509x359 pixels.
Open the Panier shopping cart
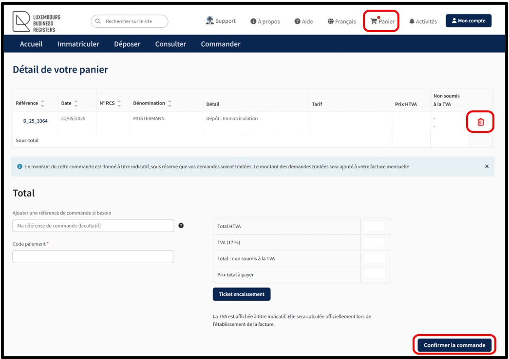[382, 21]
